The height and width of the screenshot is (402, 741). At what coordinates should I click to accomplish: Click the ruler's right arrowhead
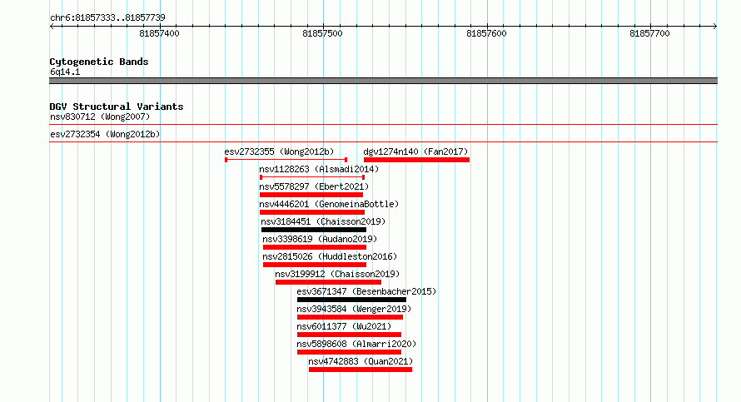pos(715,27)
